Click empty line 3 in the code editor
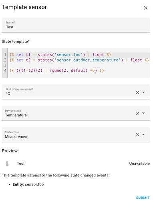 coord(79,65)
